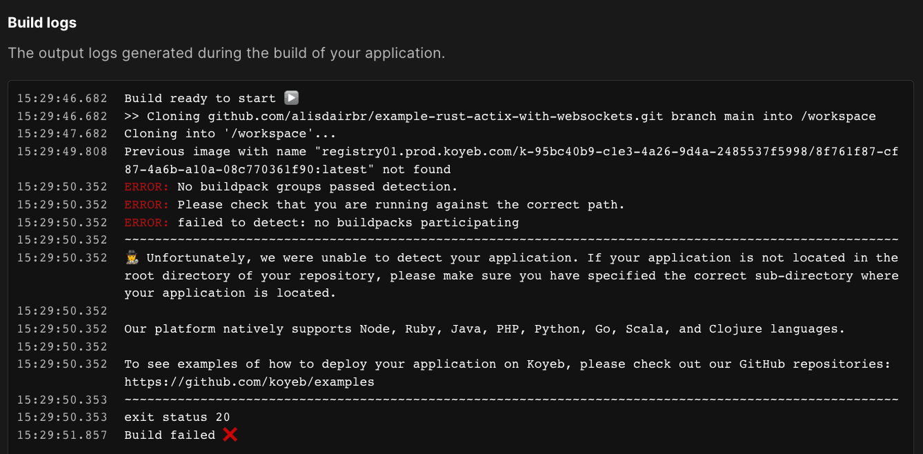923x454 pixels.
Task: Click the "Build logs" heading
Action: [42, 23]
